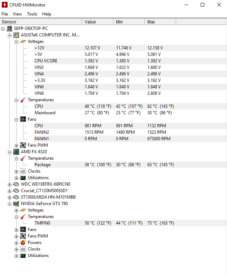Click the flame icon beside Powers
Image resolution: width=227 pixels, height=275 pixels.
tap(23, 243)
